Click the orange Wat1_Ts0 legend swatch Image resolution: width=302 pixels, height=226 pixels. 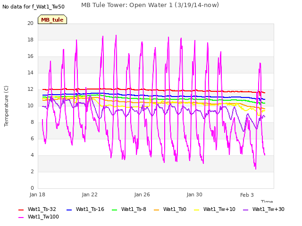156,210
